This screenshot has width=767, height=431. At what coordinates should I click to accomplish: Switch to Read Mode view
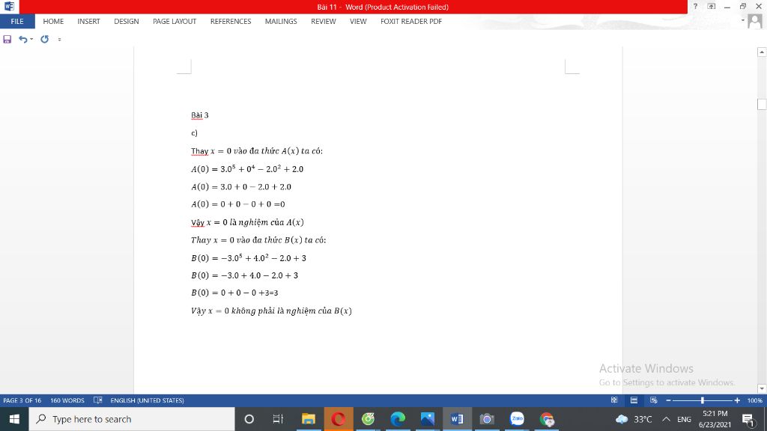pos(614,400)
